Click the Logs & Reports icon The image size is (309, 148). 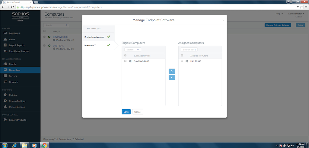point(5,45)
